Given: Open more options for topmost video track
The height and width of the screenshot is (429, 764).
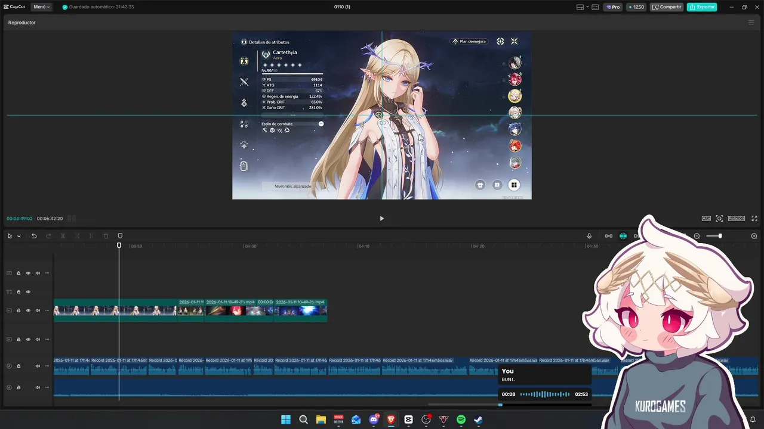Looking at the screenshot, I should 47,273.
